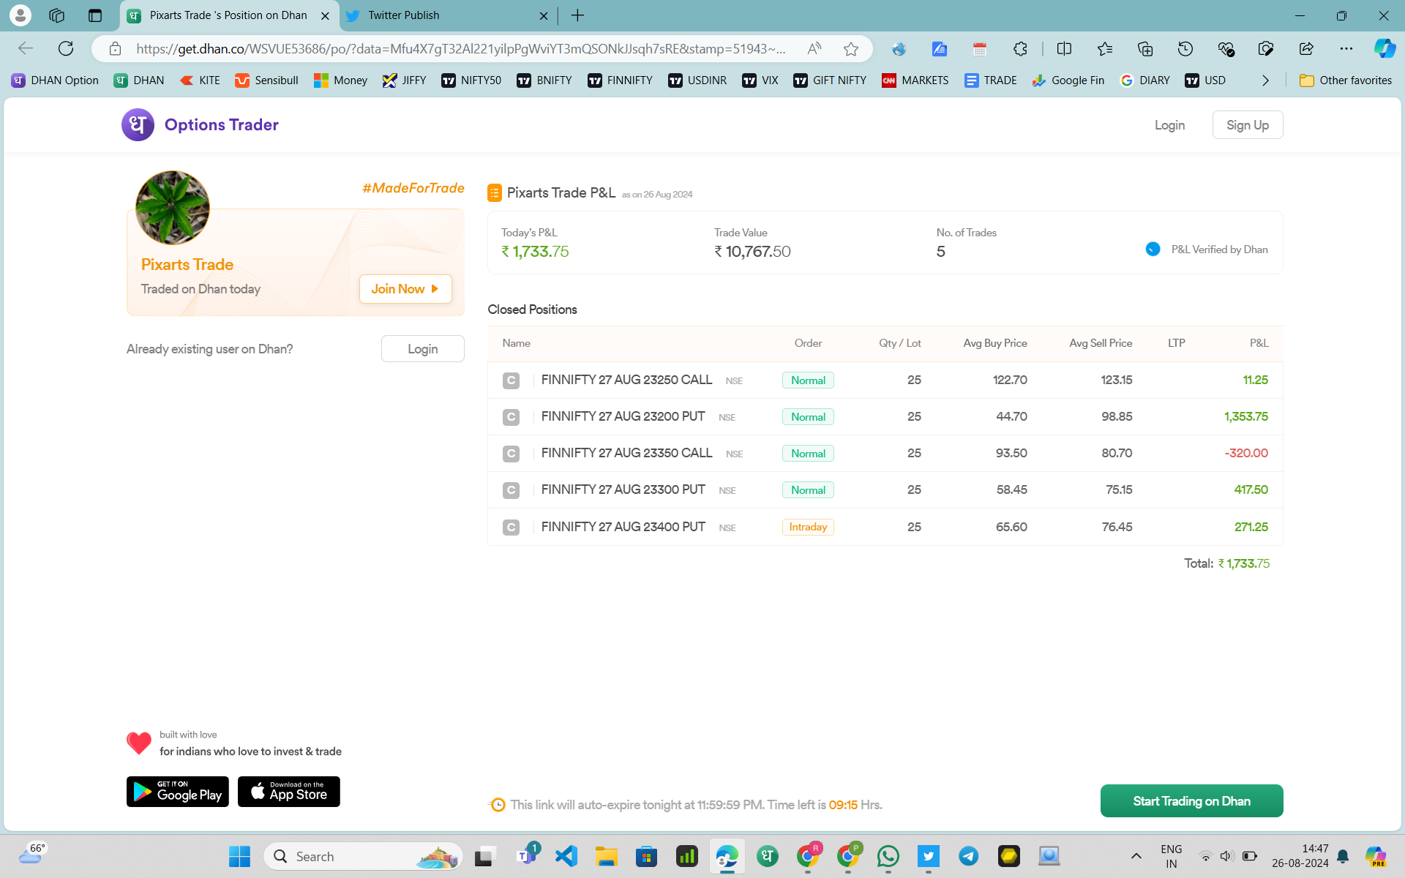Open browser History icon
This screenshot has width=1405, height=878.
click(1185, 49)
